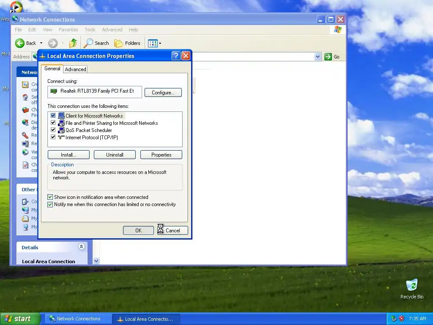
Task: Click the Windows flag logo in Network Connections
Action: [x=338, y=30]
